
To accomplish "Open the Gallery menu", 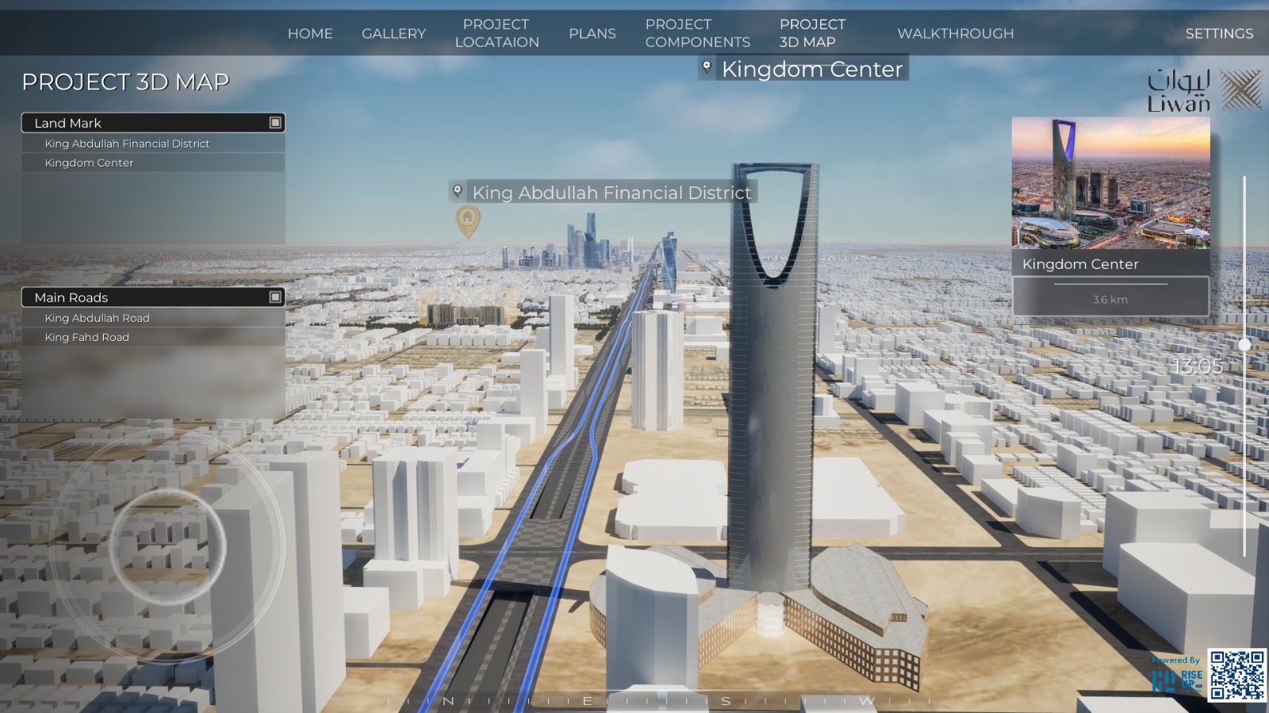I will pos(393,33).
